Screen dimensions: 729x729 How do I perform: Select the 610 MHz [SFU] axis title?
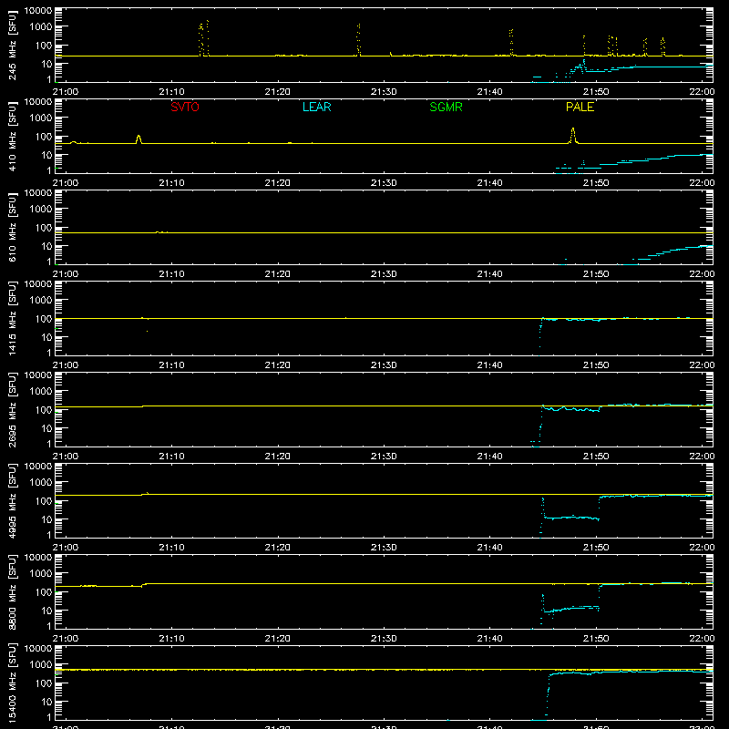coord(13,227)
